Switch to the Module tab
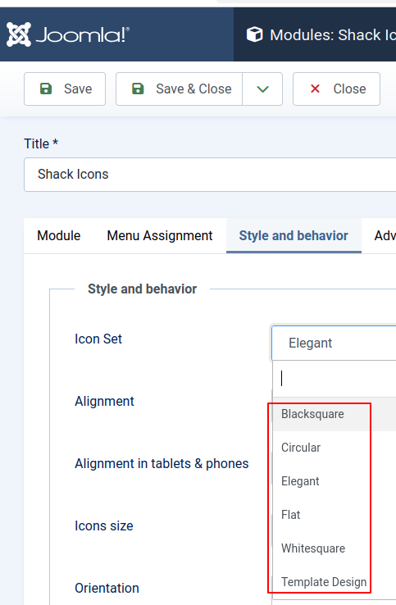396x605 pixels. 59,236
